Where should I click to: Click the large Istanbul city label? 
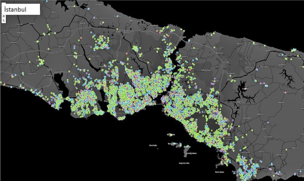coord(177,77)
